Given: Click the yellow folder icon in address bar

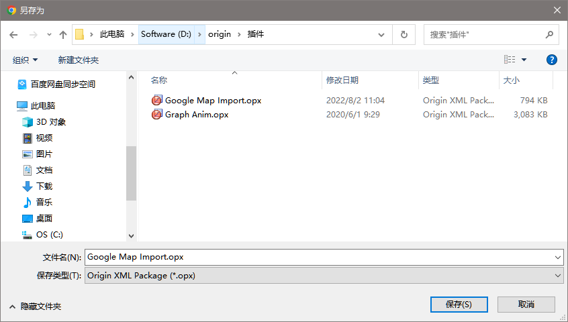Looking at the screenshot, I should [x=80, y=34].
